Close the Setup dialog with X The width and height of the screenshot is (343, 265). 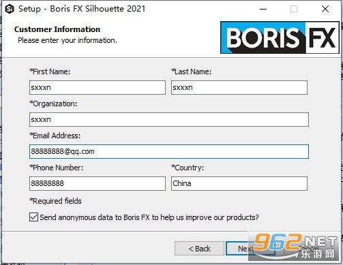click(x=325, y=9)
